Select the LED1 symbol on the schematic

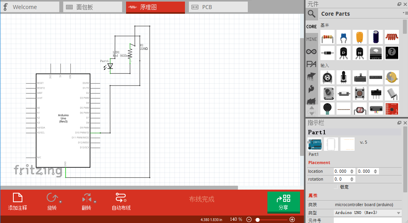click(110, 66)
